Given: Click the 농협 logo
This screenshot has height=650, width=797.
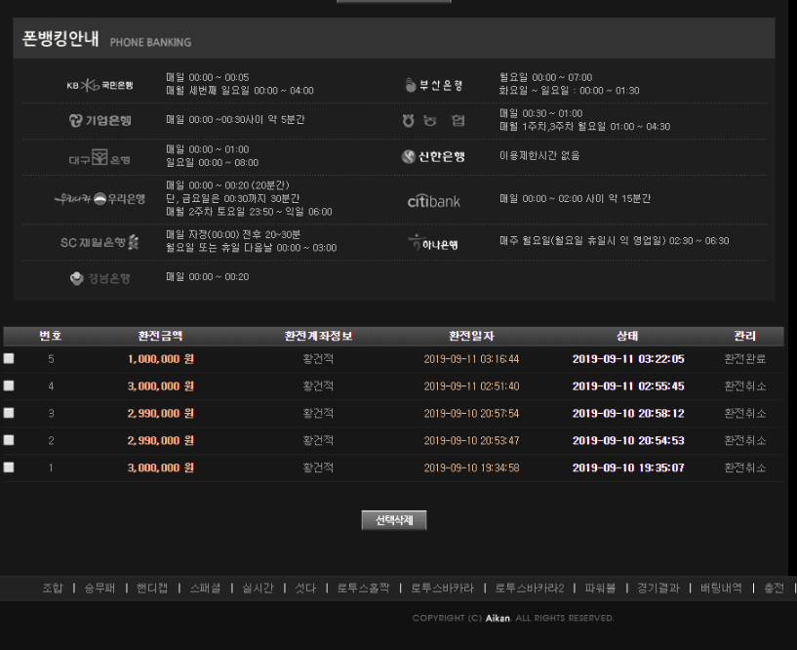Looking at the screenshot, I should click(433, 121).
